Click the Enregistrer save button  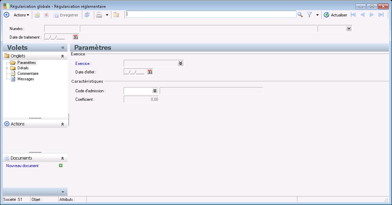click(x=66, y=15)
